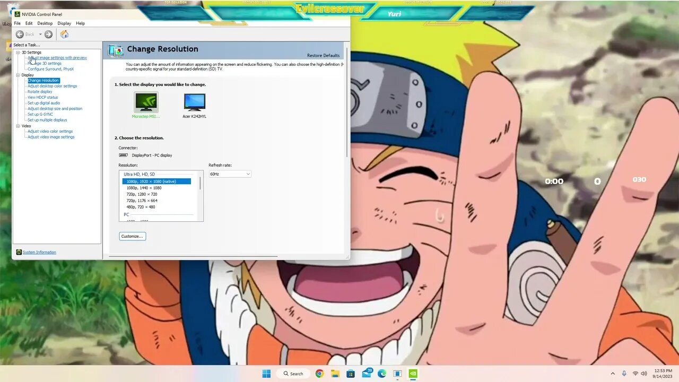The width and height of the screenshot is (679, 382).
Task: Select 480p, 720 × 480 resolution
Action: (x=141, y=207)
